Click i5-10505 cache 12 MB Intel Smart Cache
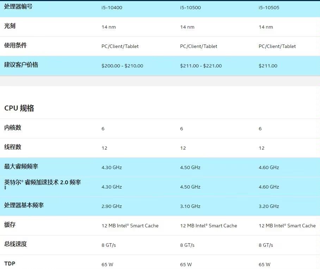This screenshot has height=269, width=320. (x=287, y=226)
